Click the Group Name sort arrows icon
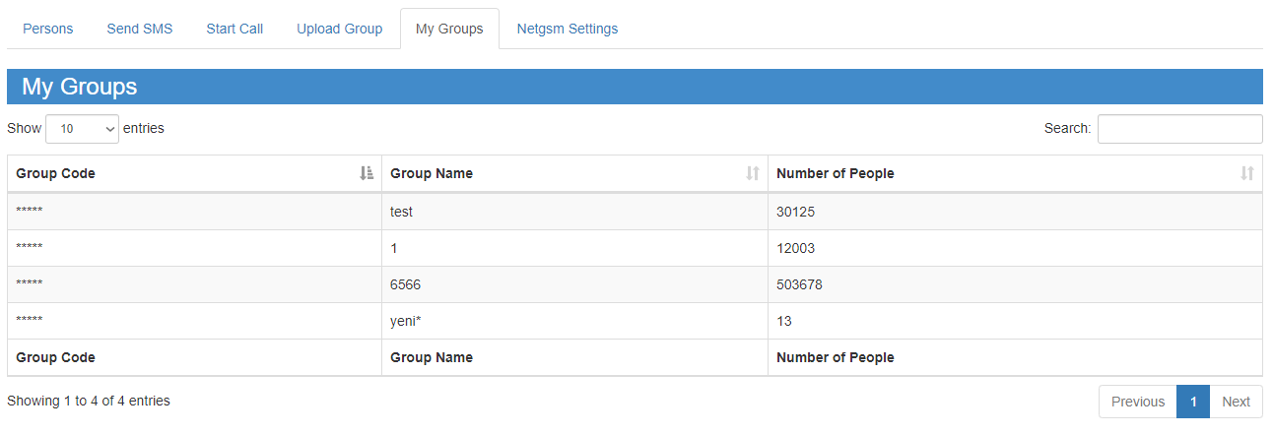This screenshot has width=1273, height=435. pyautogui.click(x=753, y=173)
